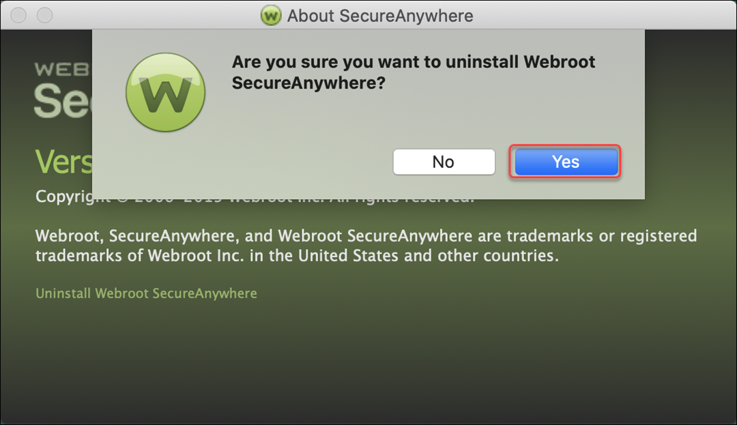
Task: Click the About SecureAnywhere window title
Action: [379, 15]
